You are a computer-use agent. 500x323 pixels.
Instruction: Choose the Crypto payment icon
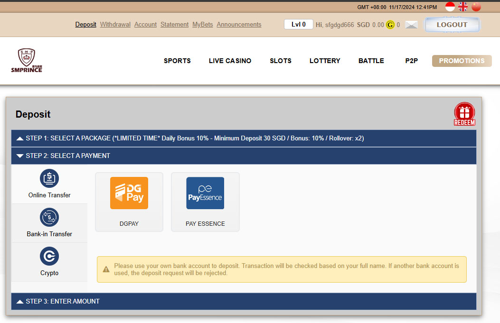[49, 256]
